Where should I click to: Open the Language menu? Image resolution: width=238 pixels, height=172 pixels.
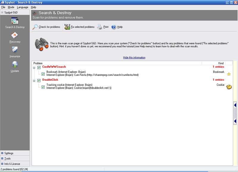point(23,7)
